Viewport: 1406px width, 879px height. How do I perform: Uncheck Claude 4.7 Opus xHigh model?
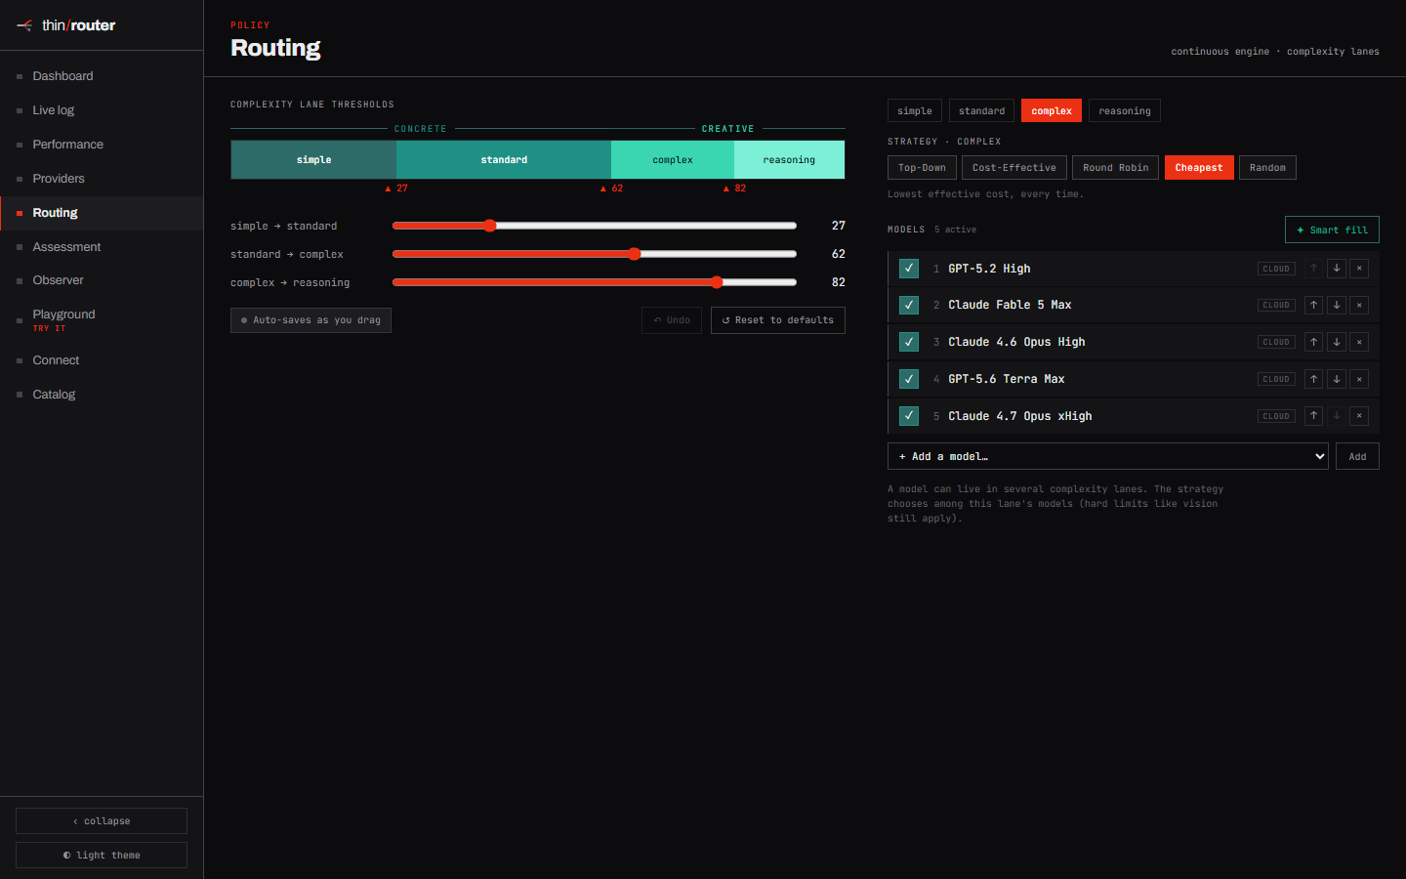click(909, 416)
